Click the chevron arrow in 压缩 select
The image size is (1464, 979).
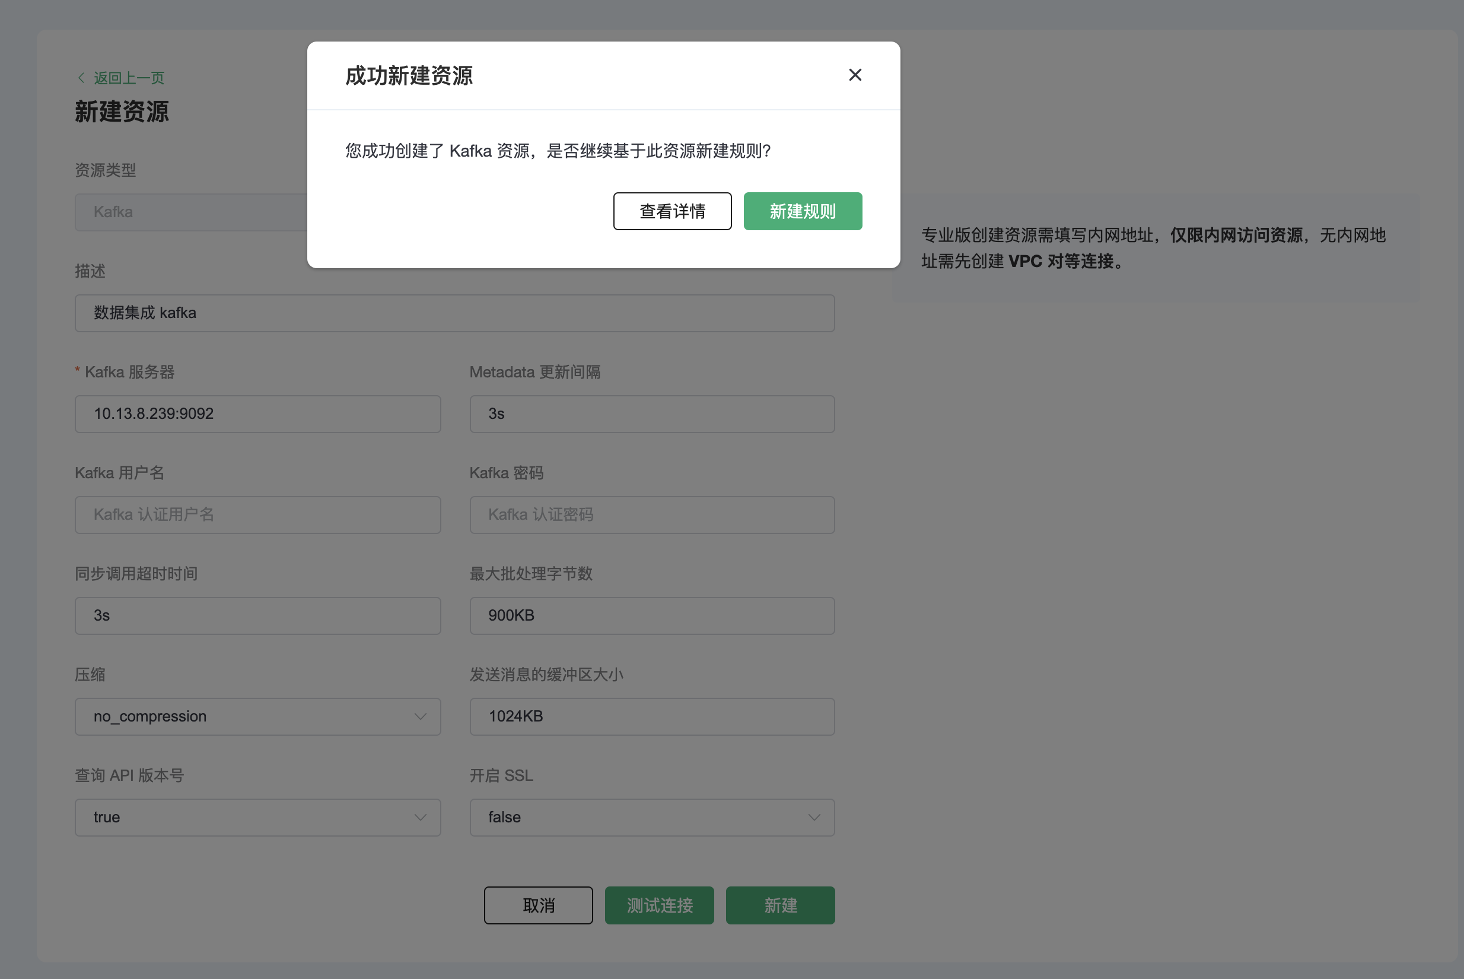click(420, 716)
